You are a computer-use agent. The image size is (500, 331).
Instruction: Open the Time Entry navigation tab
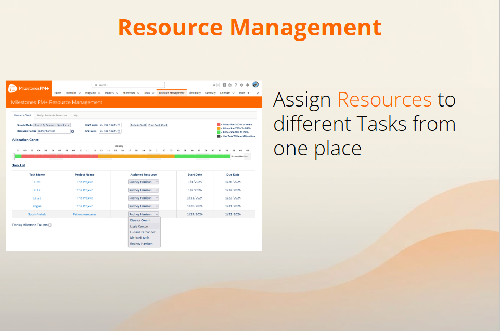click(195, 93)
